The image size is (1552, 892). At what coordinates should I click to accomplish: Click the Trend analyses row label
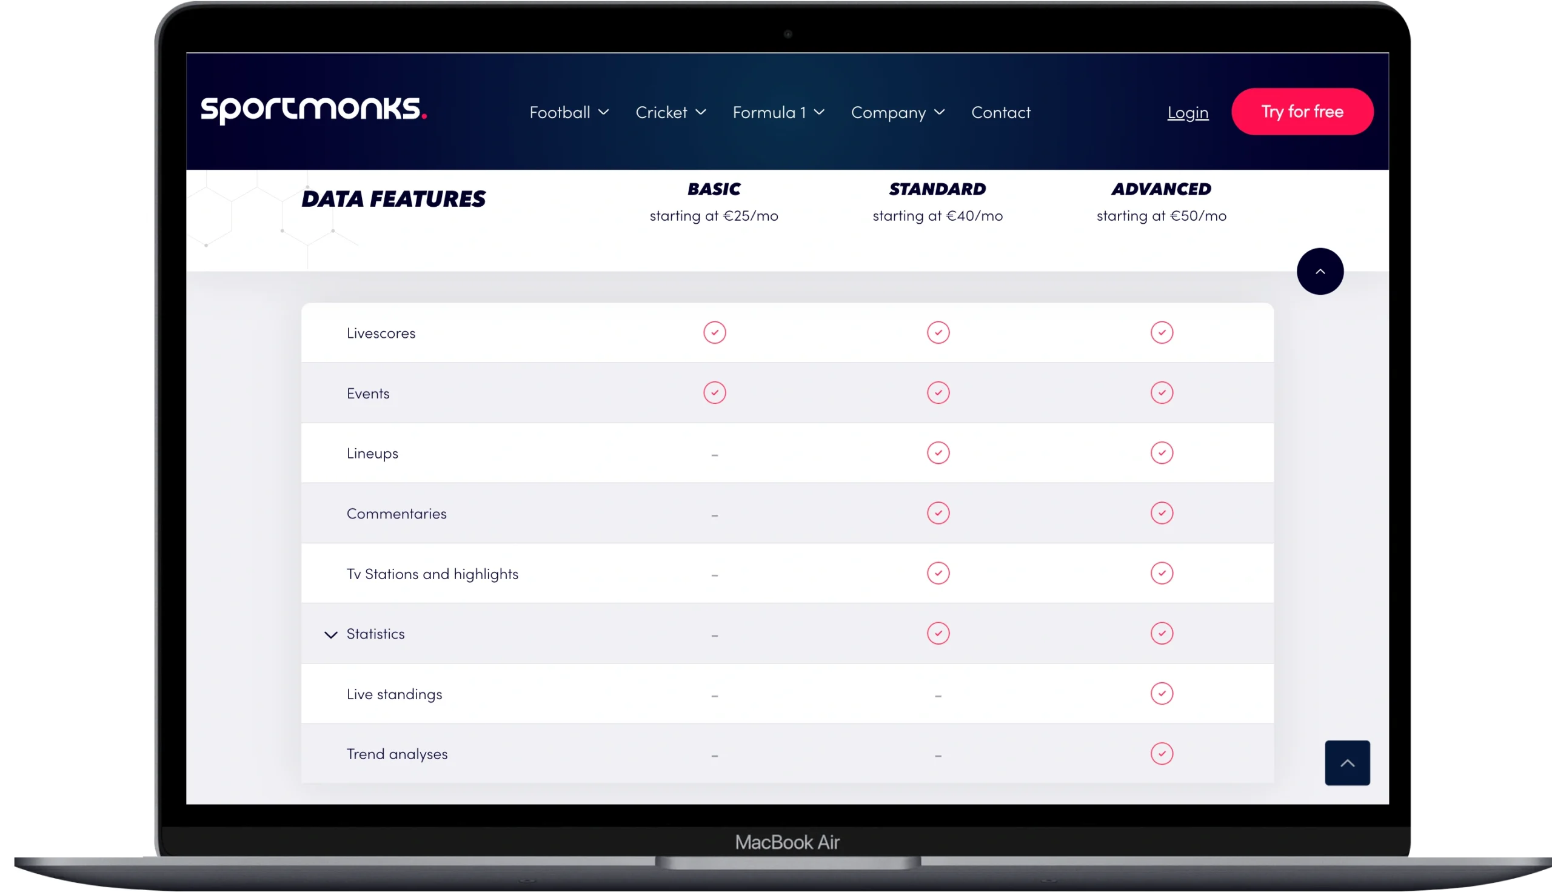397,754
